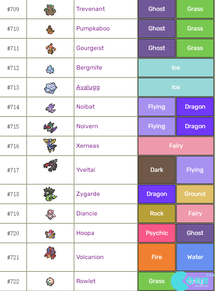Screen dimensions: 215x291
Task: Click the Trevenant sprite icon
Action: point(50,10)
